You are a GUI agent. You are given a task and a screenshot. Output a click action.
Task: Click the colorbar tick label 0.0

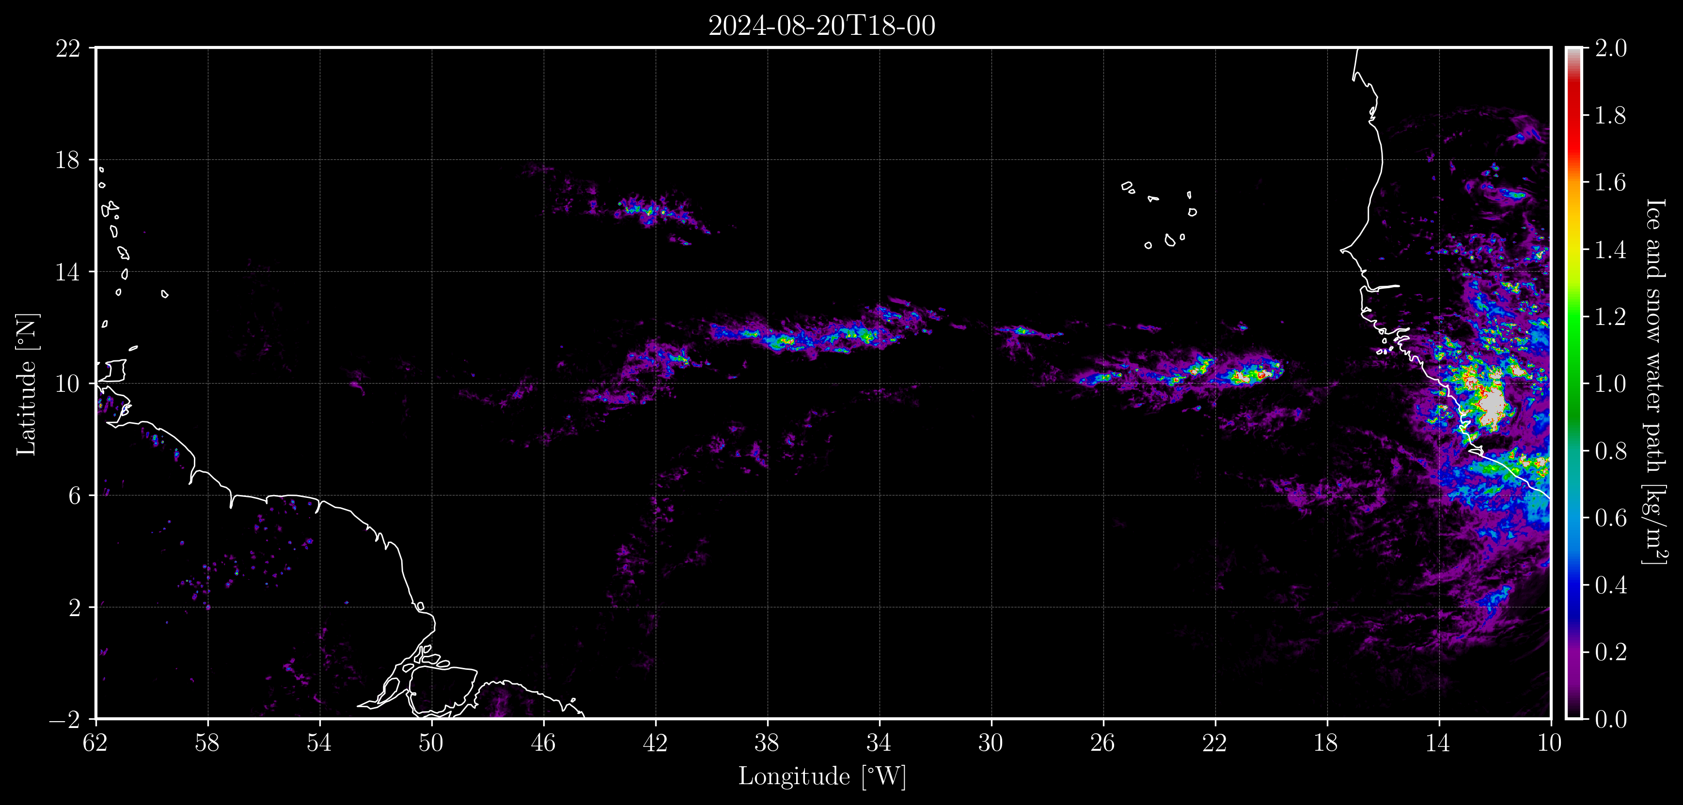1610,719
